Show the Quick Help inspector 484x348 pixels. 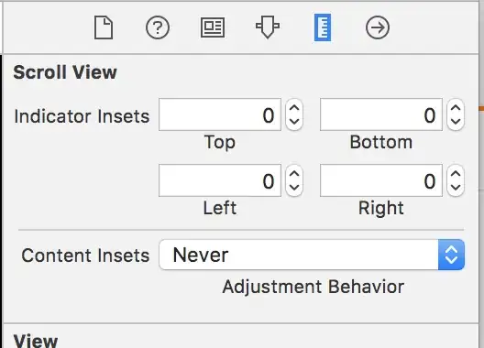[x=158, y=27]
